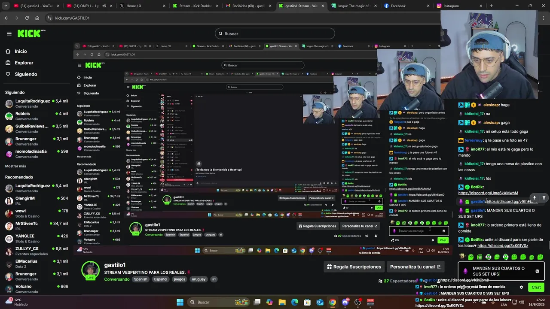This screenshot has height=309, width=550.
Task: Open chat settings gear next to Chat button
Action: (521, 287)
